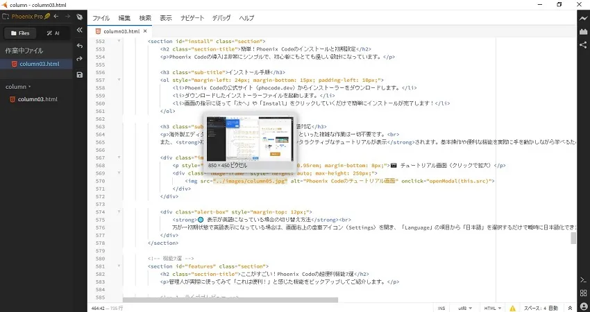This screenshot has width=590, height=312.
Task: Click line number 563 in the gutter
Action: [x=100, y=127]
